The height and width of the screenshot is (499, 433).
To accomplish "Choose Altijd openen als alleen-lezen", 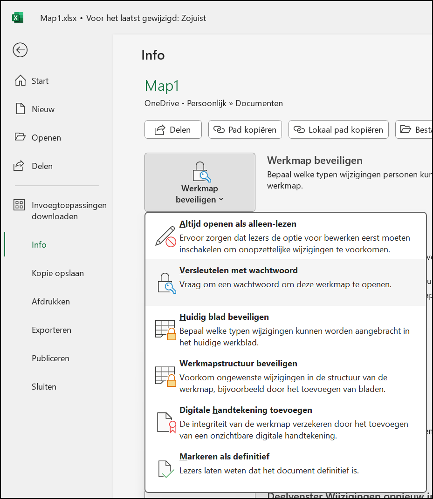I will click(286, 236).
